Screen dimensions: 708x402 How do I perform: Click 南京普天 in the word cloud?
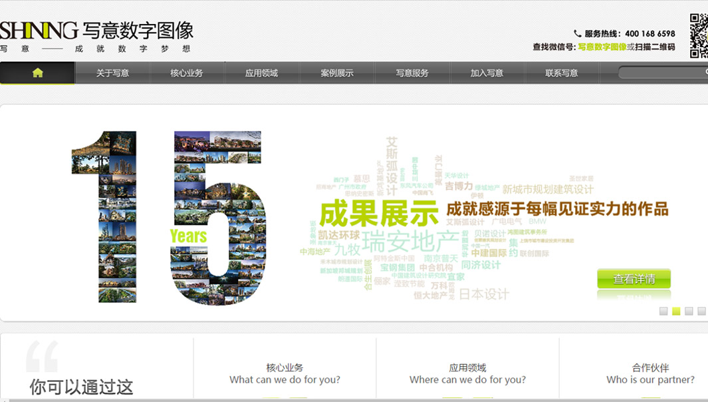coord(441,258)
